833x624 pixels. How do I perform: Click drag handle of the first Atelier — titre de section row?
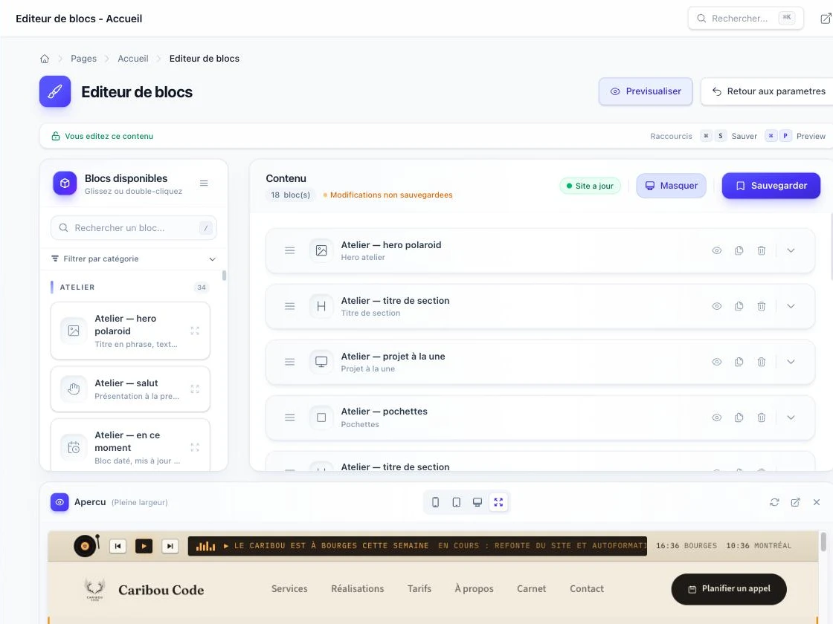pos(289,306)
